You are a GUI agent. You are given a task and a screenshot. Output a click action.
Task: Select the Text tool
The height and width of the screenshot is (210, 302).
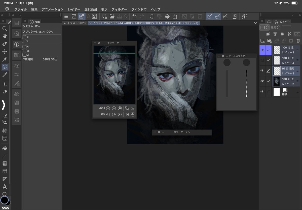(x=5, y=187)
